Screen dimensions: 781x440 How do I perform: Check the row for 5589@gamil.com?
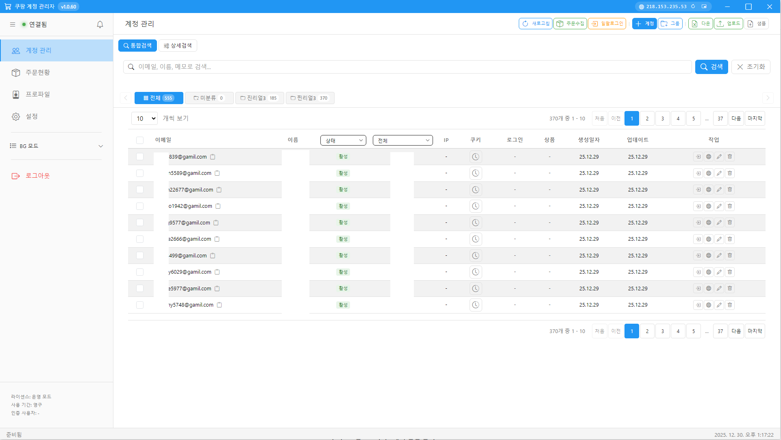click(140, 173)
